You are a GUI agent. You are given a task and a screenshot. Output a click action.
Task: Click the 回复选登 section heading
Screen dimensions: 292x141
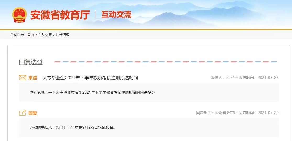click(x=31, y=62)
